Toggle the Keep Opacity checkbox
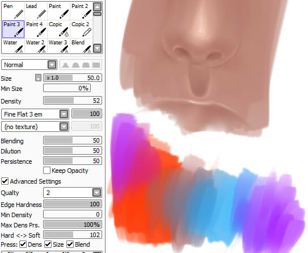308x253 pixels. click(47, 171)
